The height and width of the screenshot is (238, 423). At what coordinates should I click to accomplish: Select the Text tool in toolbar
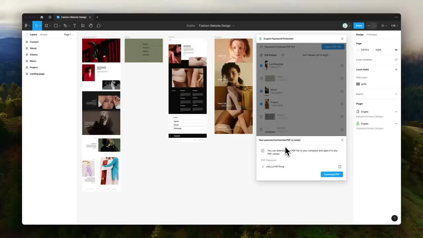pos(74,26)
